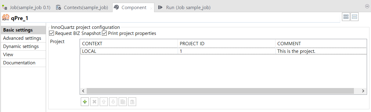Minimize the panel with the top-right icon

pos(367,6)
